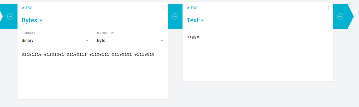Screen dimensions: 359x107
Task: Click the VIEW label above Text
Action: [192, 8]
